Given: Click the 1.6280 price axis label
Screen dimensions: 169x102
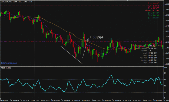Looking at the screenshot, I should [167, 48].
